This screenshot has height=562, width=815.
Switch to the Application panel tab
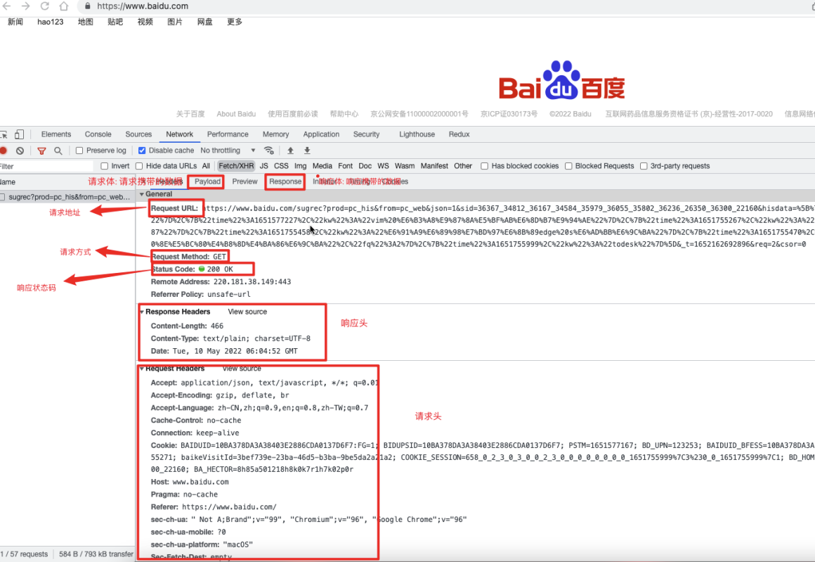point(321,134)
